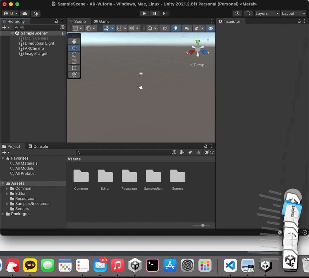
Task: Click the Hierarchy search field
Action: pyautogui.click(x=37, y=27)
